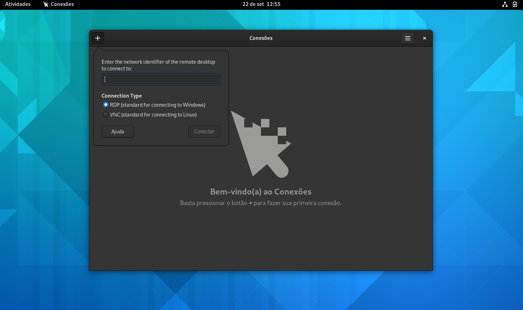Open the Conexões application menu
The image size is (523, 310).
[58, 4]
